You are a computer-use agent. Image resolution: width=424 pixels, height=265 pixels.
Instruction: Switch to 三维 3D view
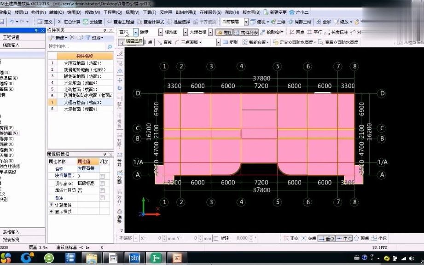point(278,22)
